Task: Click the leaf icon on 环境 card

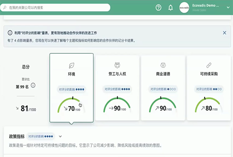Action: pos(71,65)
